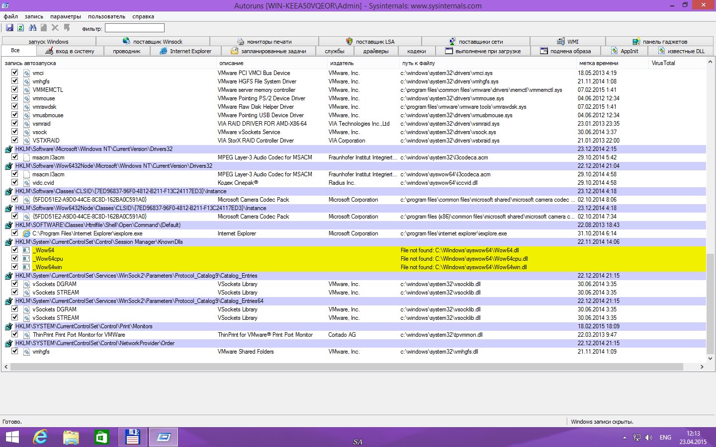The width and height of the screenshot is (716, 447).
Task: Open the пользователь menu
Action: click(106, 16)
